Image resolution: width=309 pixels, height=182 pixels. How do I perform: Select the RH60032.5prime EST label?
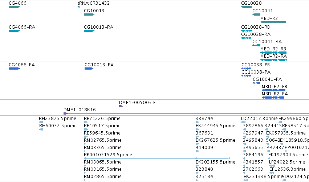click(58, 126)
